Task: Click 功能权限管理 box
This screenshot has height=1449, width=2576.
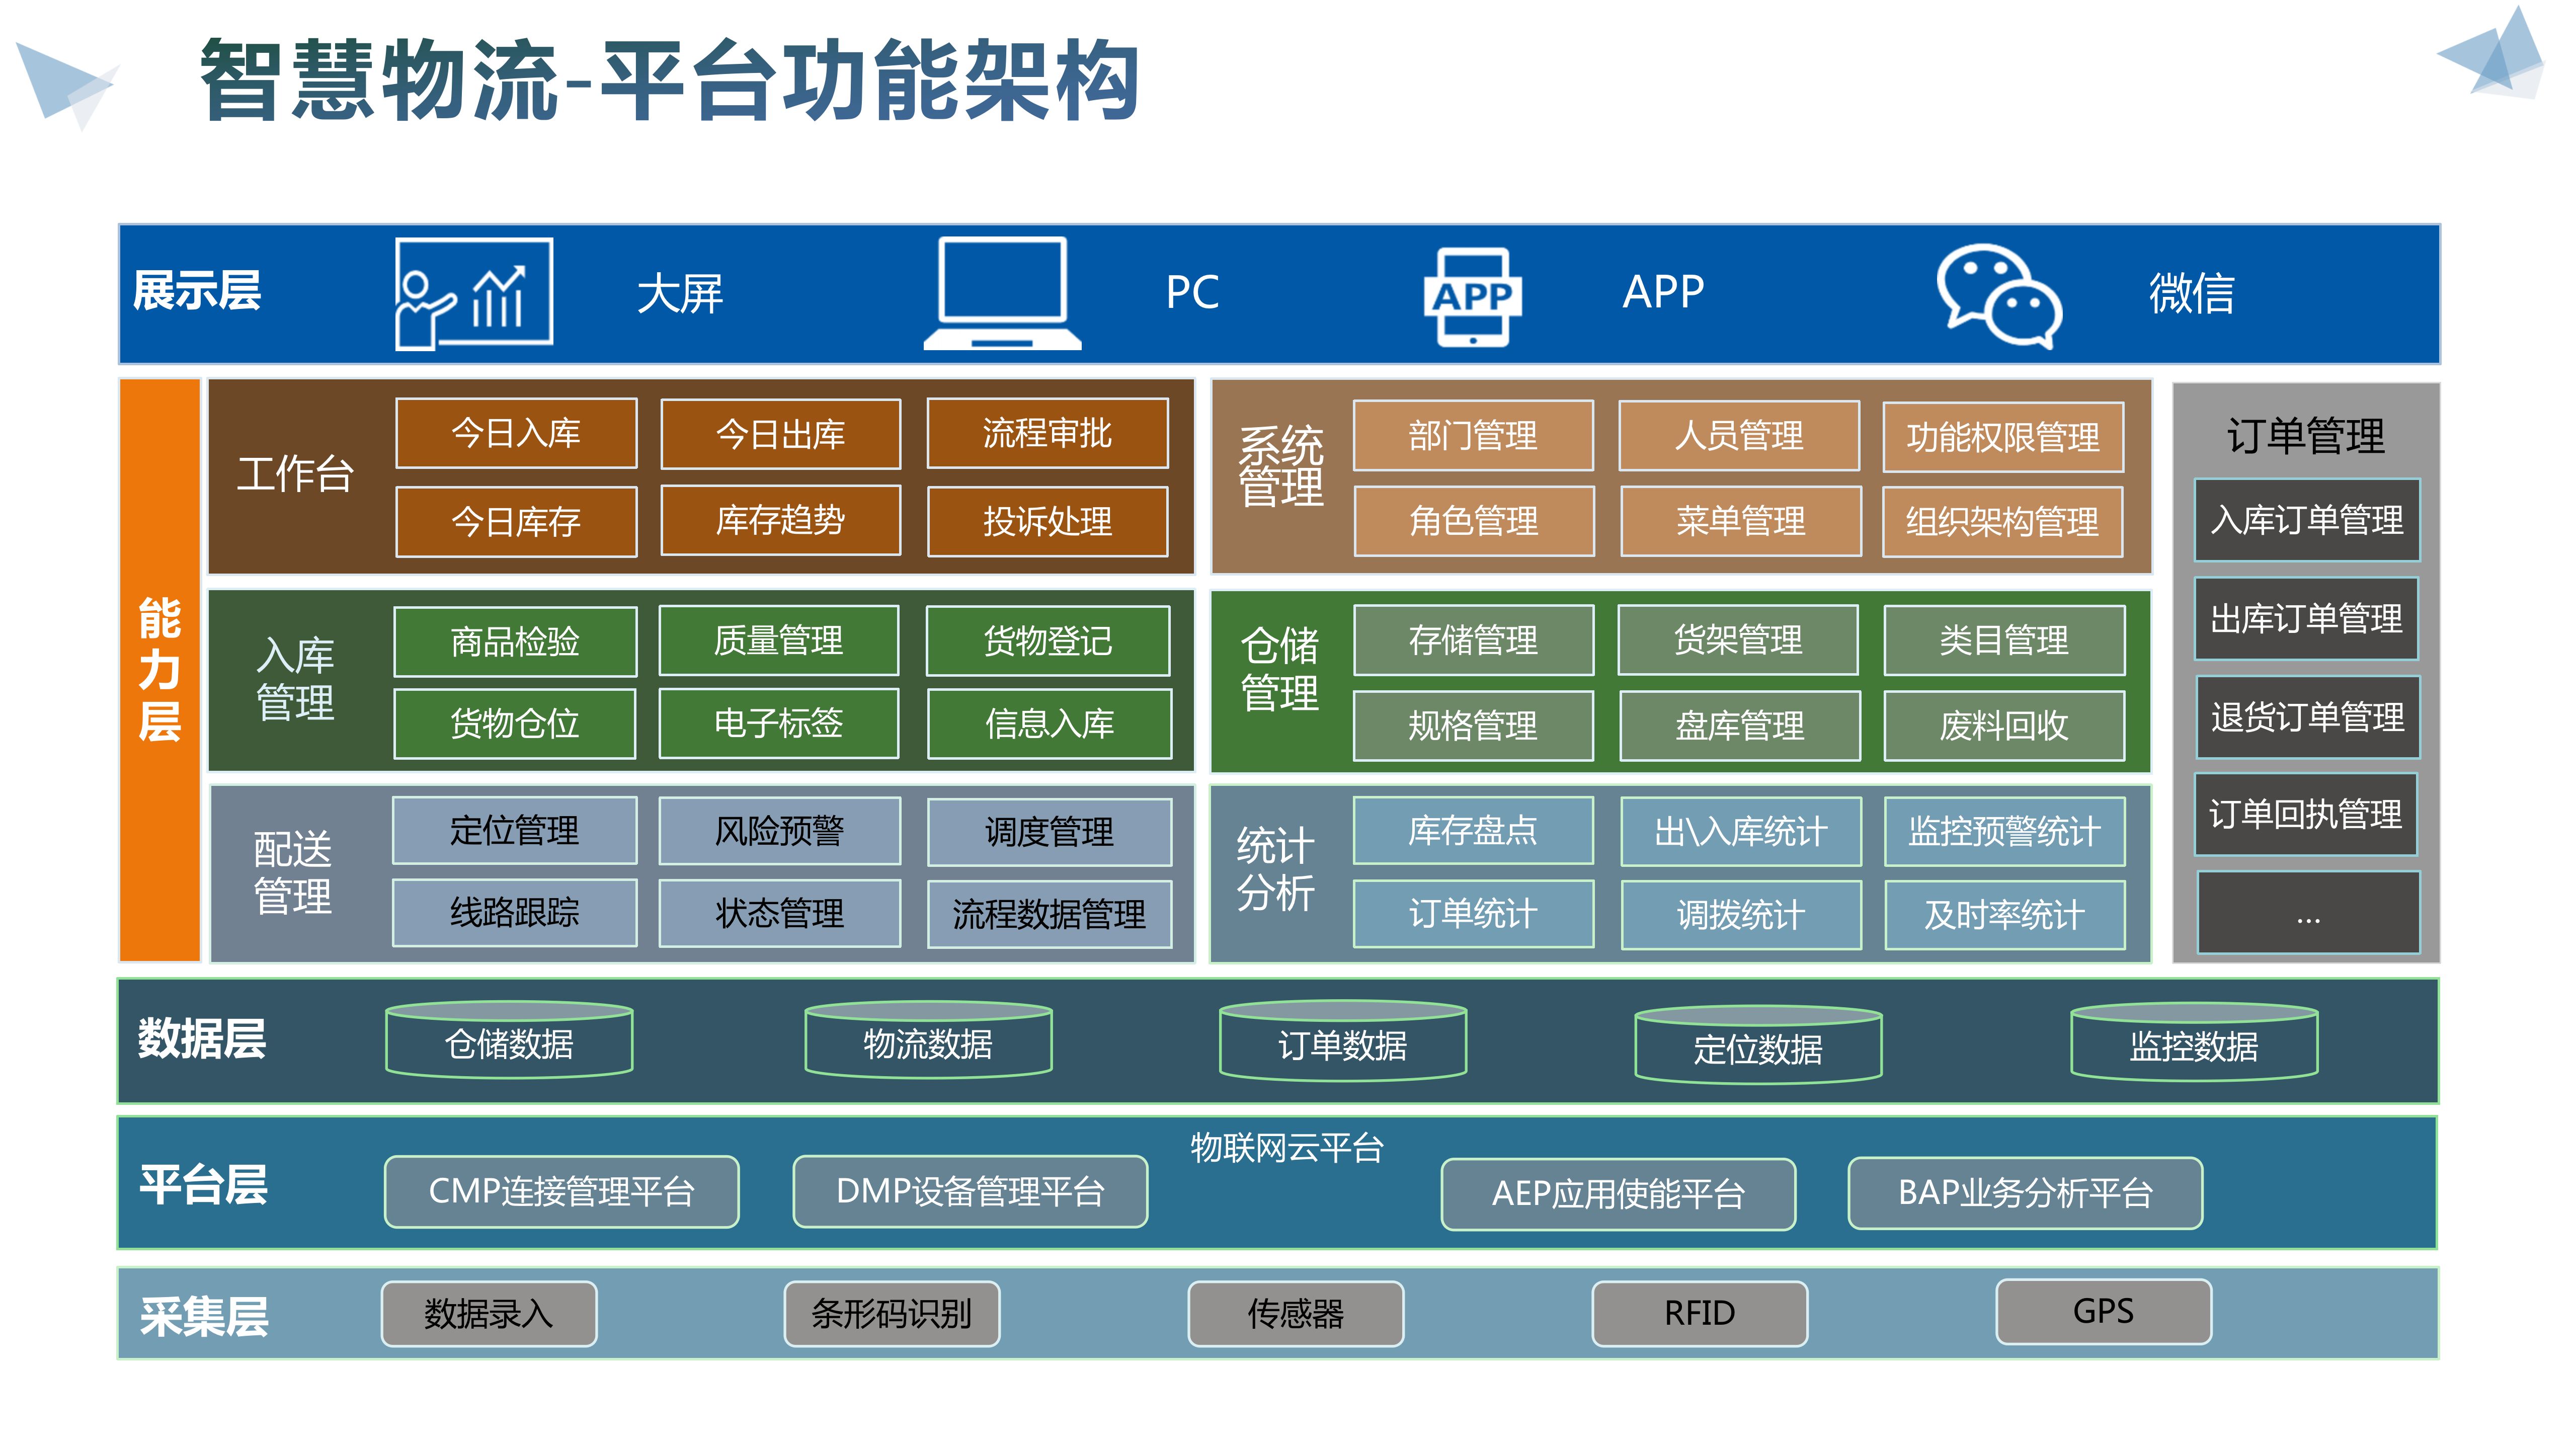Action: pyautogui.click(x=2003, y=437)
